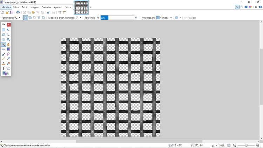This screenshot has width=263, height=148.
Task: Click the Finalizar button
Action: pyautogui.click(x=190, y=18)
